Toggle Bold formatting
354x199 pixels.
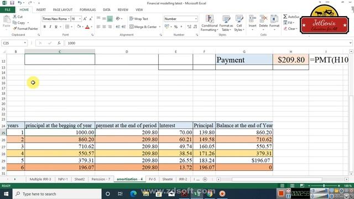[x=44, y=27]
